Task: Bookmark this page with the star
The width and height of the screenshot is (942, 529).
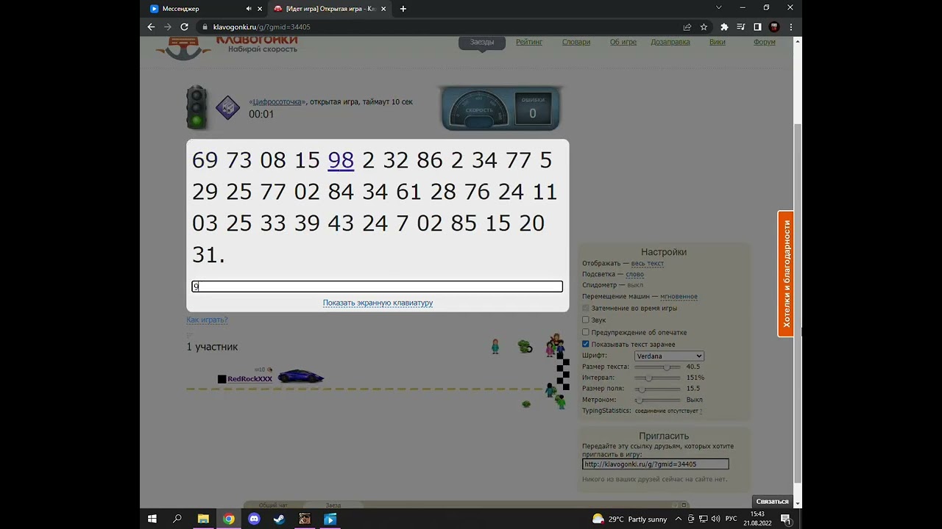Action: coord(704,26)
